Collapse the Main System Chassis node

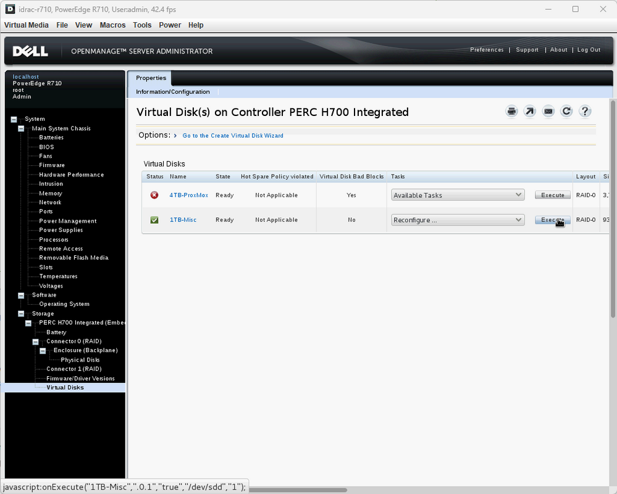click(x=21, y=128)
